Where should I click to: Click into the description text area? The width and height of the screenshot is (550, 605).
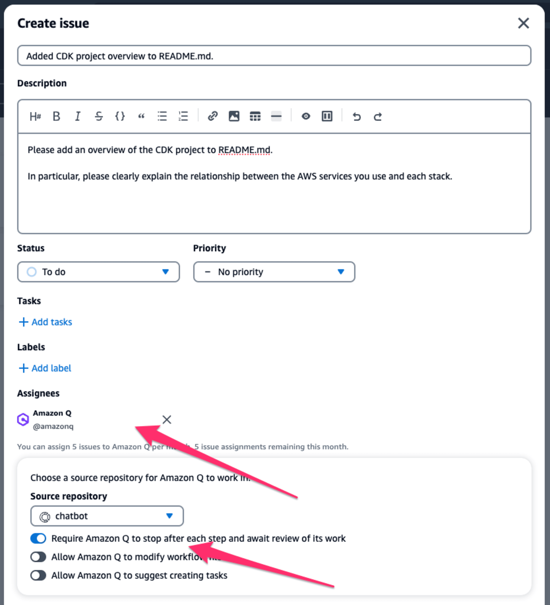274,183
